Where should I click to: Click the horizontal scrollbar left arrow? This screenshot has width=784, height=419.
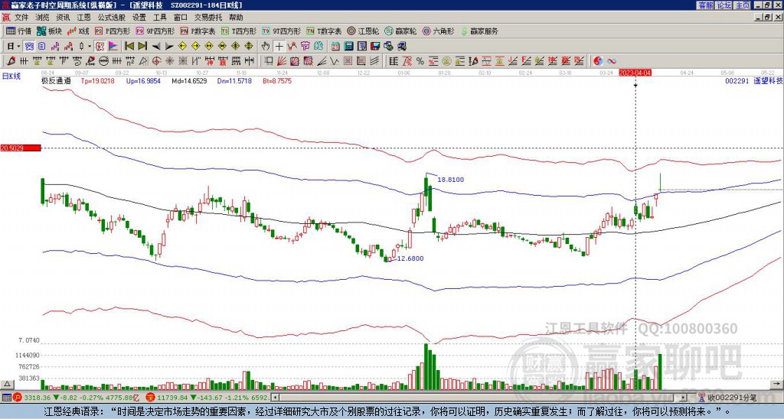[275, 398]
